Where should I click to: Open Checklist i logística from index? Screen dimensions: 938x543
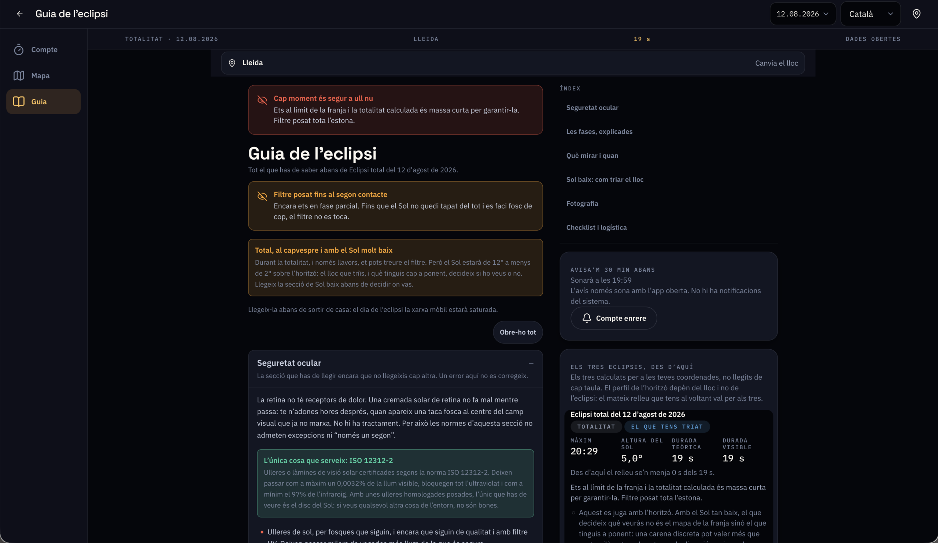pos(596,227)
